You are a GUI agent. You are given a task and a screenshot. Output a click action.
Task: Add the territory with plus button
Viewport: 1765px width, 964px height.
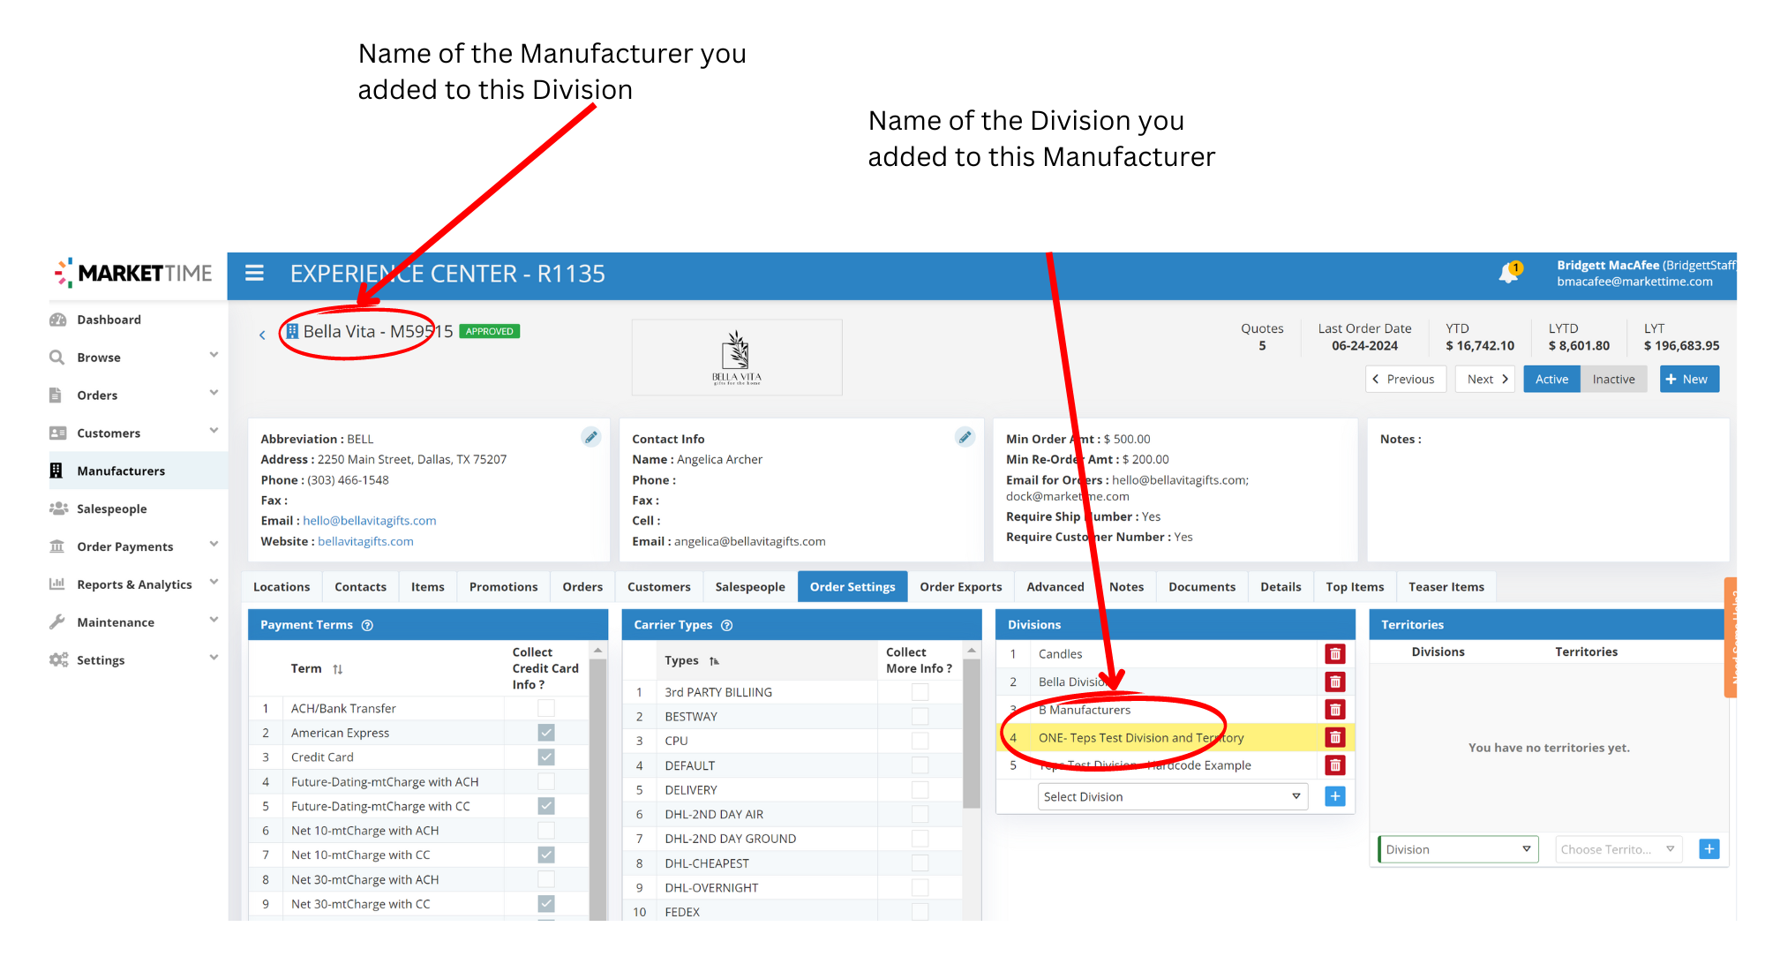click(x=1709, y=849)
